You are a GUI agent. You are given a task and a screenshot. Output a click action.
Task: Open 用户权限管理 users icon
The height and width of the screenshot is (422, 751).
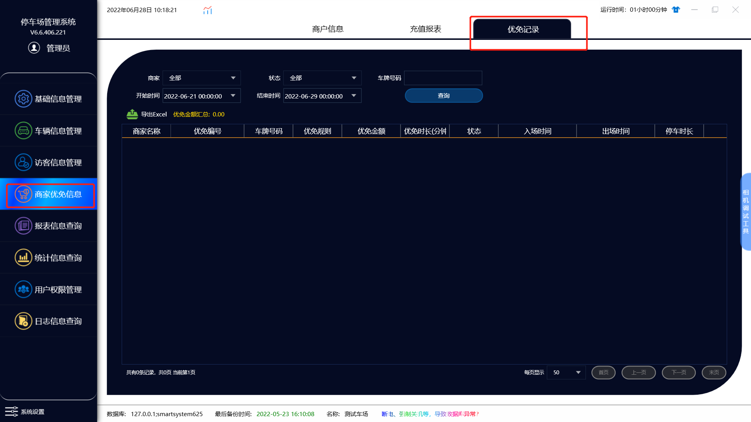pyautogui.click(x=23, y=289)
